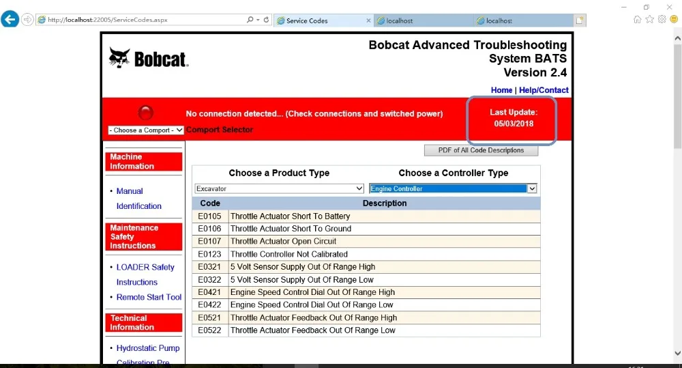The width and height of the screenshot is (682, 368).
Task: Click PDF of All Code Descriptions button
Action: [x=481, y=150]
